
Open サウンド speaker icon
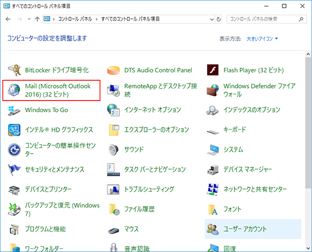pos(113,149)
